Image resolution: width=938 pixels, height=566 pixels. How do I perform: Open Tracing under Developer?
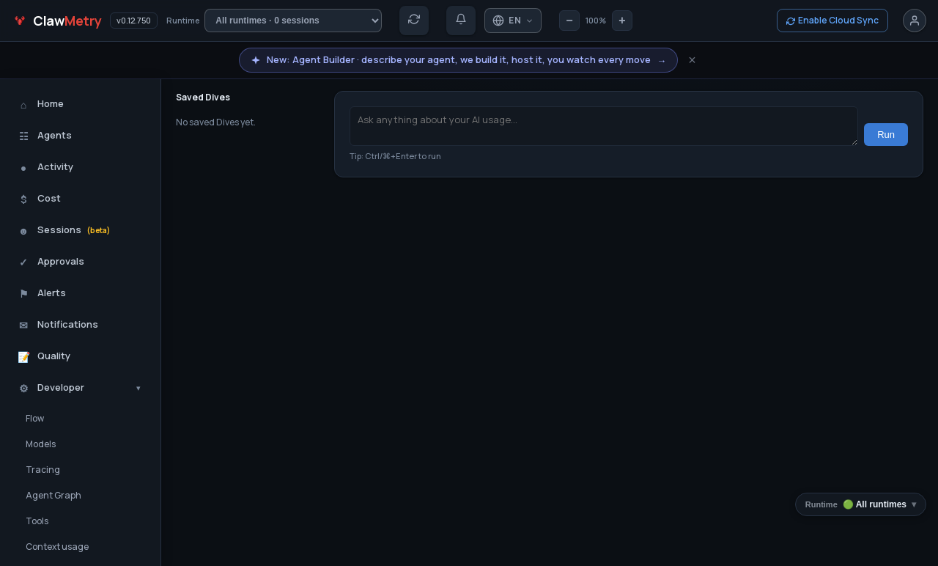coord(43,470)
